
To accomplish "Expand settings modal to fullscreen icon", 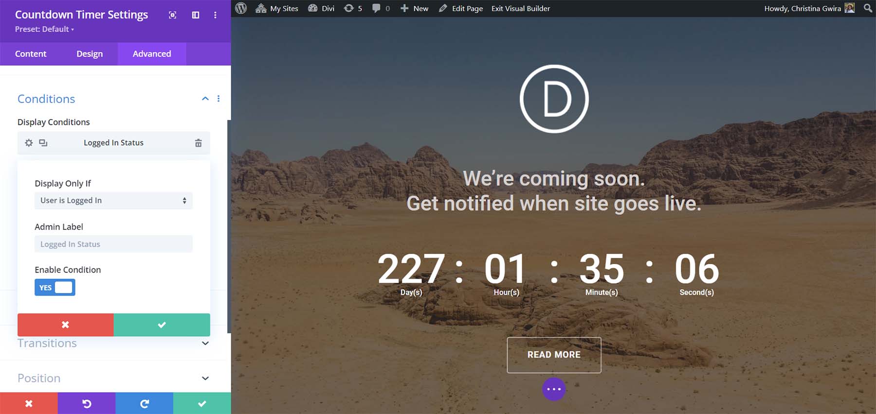I will 172,15.
